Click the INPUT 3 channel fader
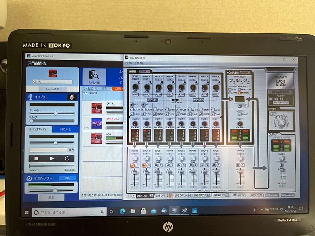This screenshot has height=236, width=315. pos(158,172)
